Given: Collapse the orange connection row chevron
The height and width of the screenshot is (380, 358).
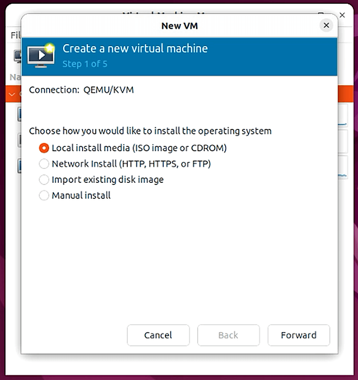Looking at the screenshot, I should click(12, 94).
